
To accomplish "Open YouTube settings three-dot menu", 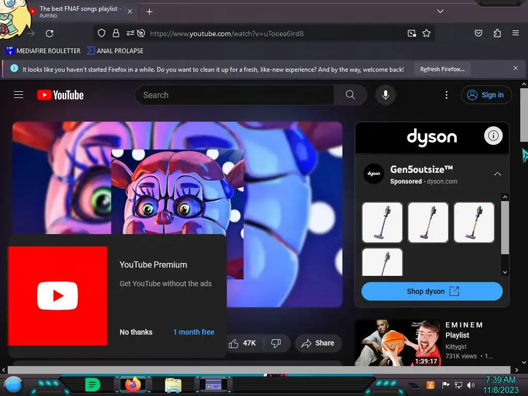I will [x=447, y=95].
